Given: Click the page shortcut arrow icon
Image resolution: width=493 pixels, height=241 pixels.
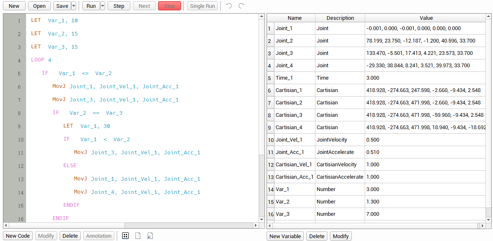Looking at the screenshot, I should [x=150, y=236].
